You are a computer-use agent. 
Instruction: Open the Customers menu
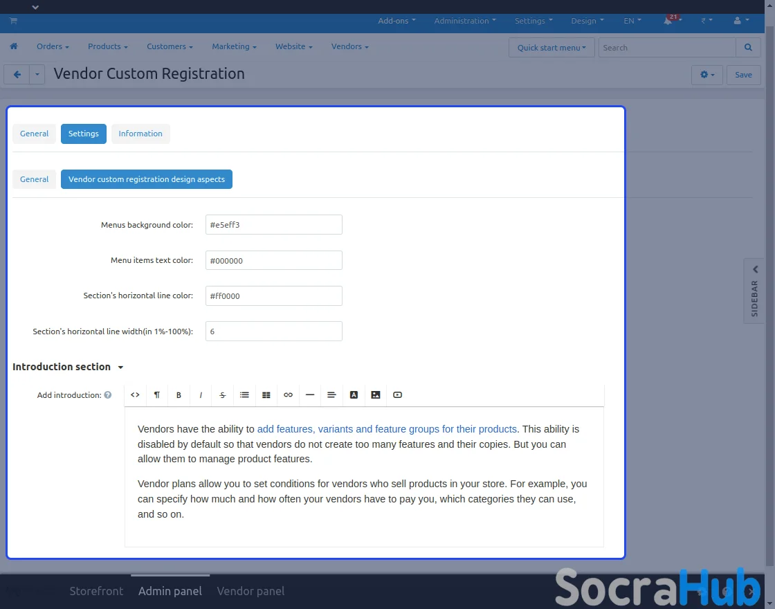170,46
